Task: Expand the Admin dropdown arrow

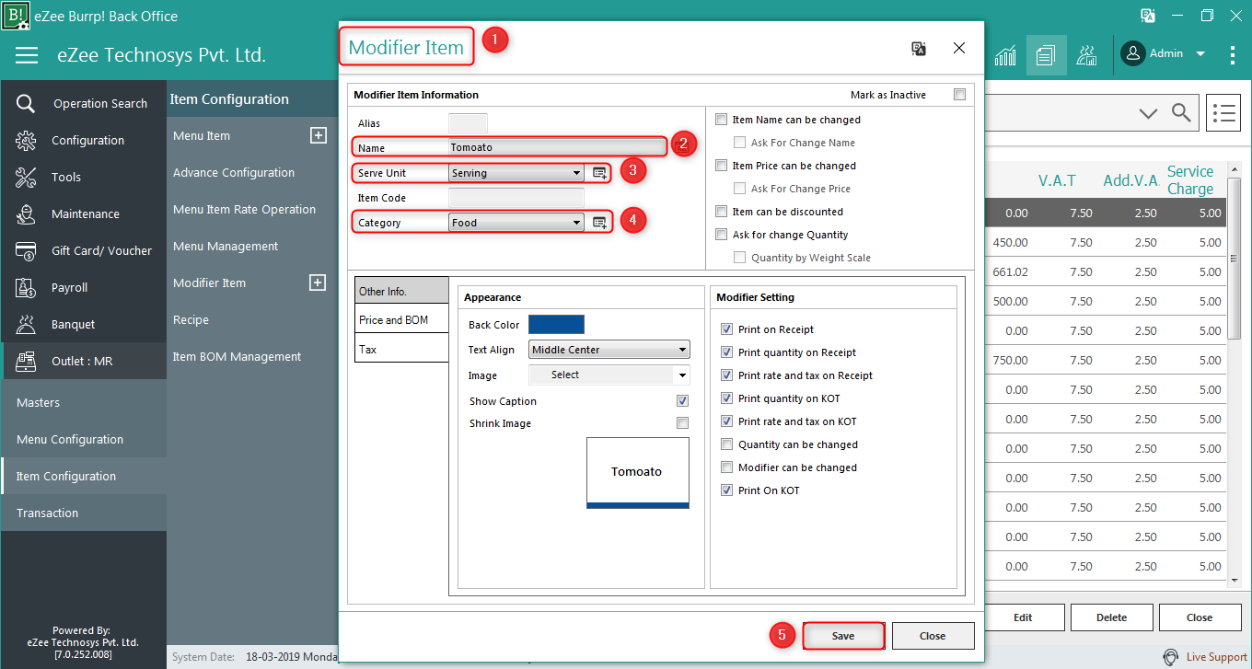Action: [x=1200, y=54]
